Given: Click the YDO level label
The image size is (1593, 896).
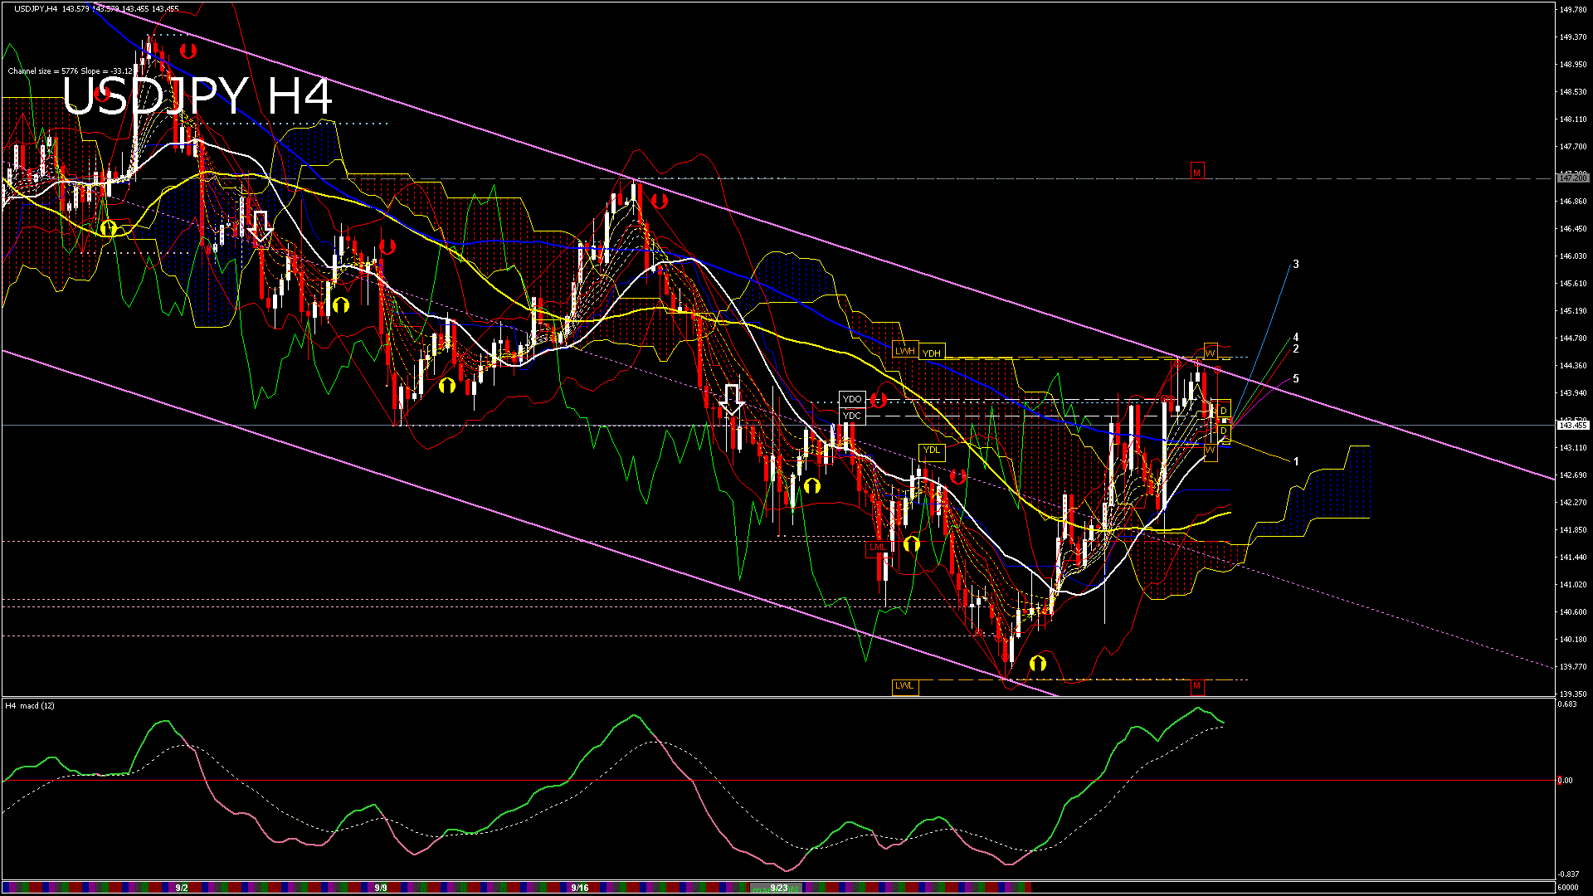Looking at the screenshot, I should coord(852,399).
